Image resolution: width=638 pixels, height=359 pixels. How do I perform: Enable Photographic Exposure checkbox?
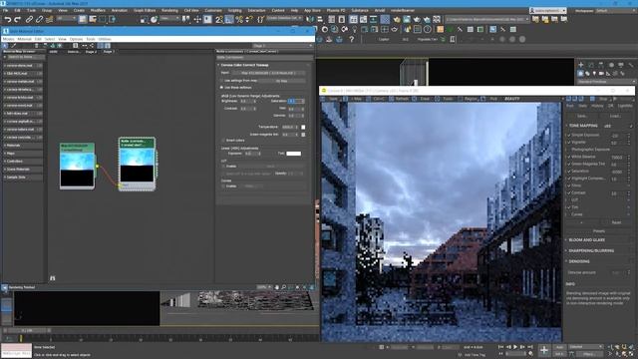pos(569,150)
